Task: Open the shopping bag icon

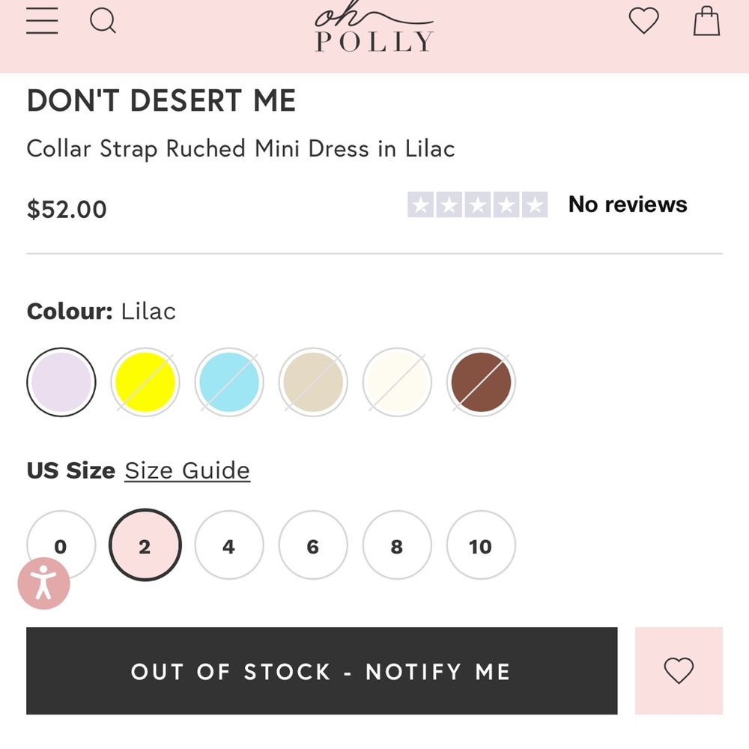Action: pyautogui.click(x=706, y=20)
